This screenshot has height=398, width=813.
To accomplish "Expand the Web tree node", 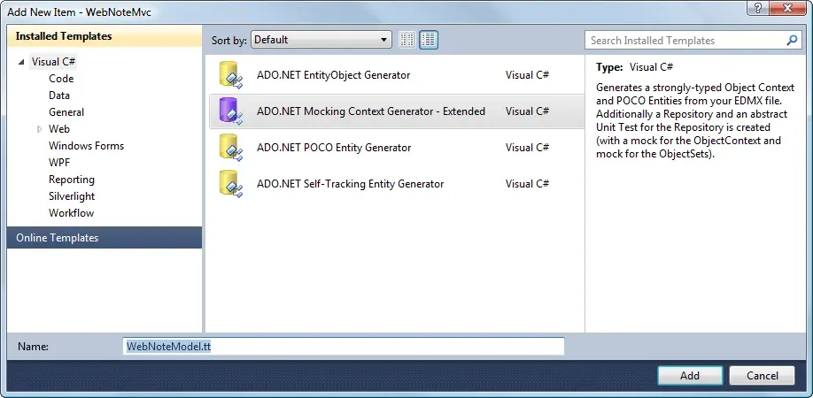I will (x=39, y=129).
